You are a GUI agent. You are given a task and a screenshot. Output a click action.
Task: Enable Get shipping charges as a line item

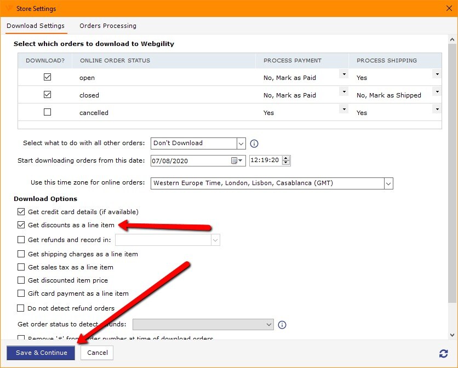(21, 254)
